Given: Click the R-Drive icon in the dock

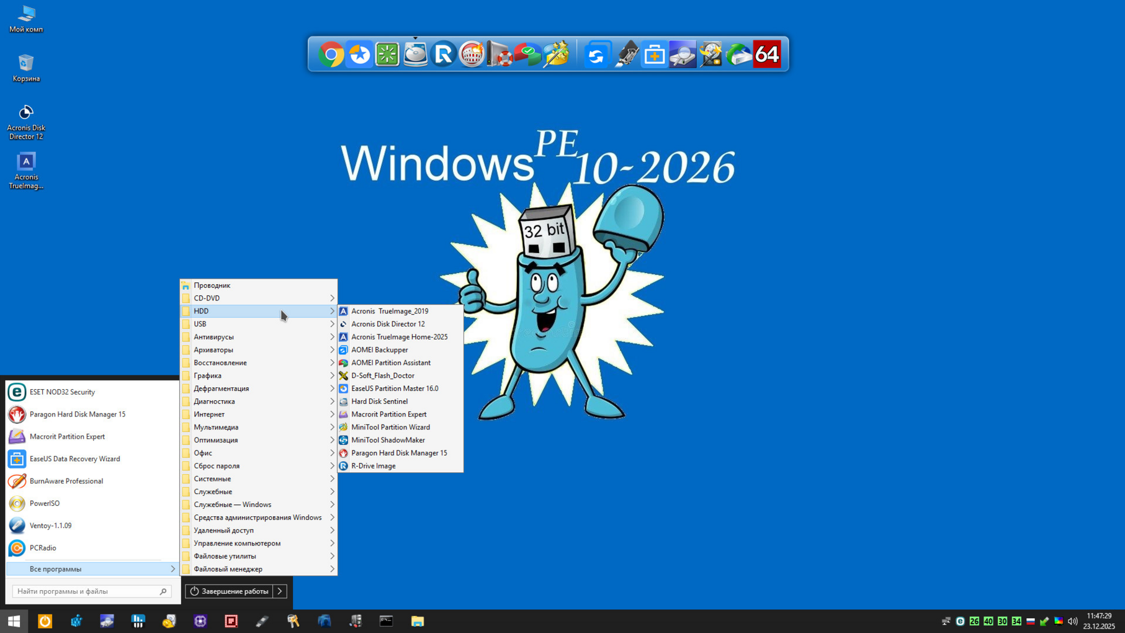Looking at the screenshot, I should point(443,55).
